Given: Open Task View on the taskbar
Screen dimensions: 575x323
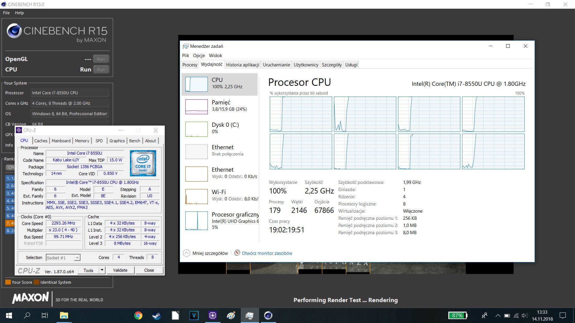Looking at the screenshot, I should pyautogui.click(x=45, y=316).
